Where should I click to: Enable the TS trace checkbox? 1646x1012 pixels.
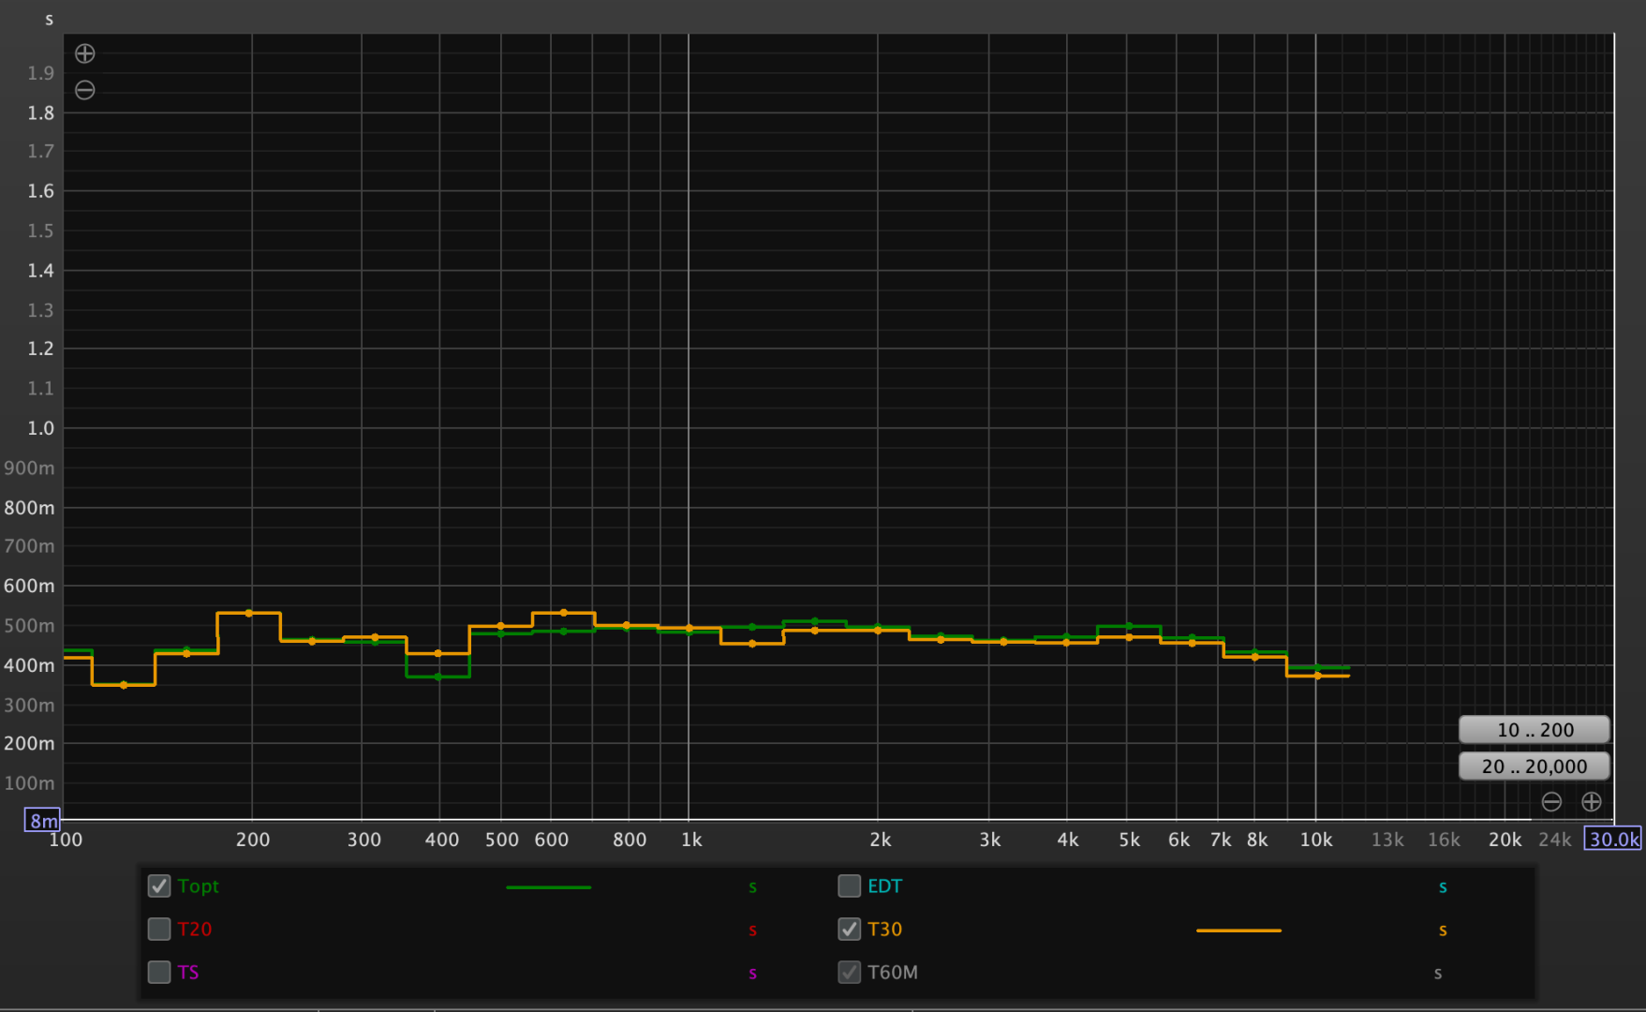(159, 973)
